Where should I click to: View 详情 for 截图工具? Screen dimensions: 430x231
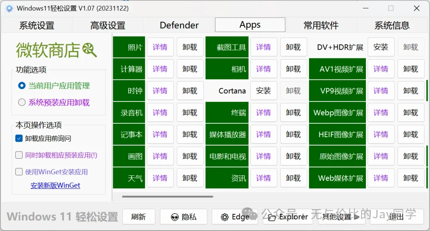[264, 47]
